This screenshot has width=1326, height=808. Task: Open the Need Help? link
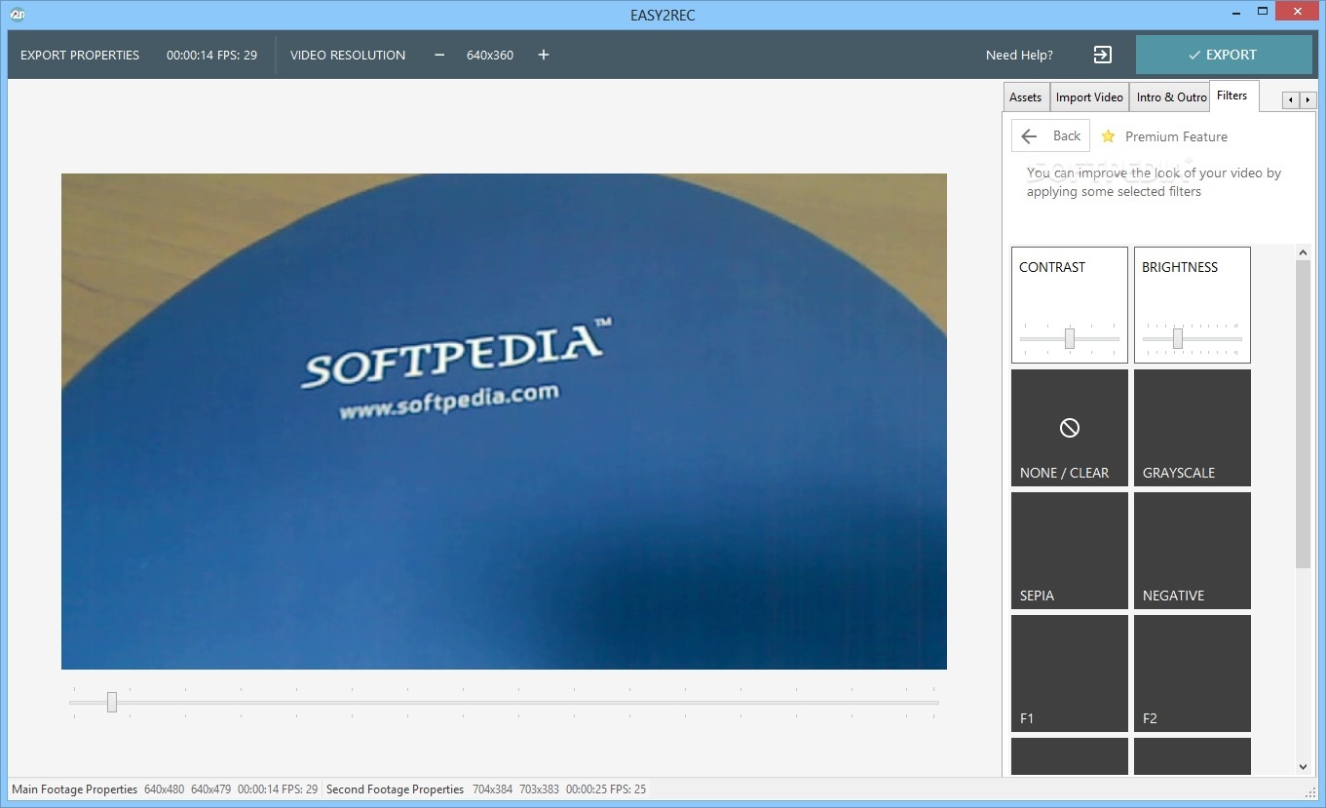[1019, 55]
